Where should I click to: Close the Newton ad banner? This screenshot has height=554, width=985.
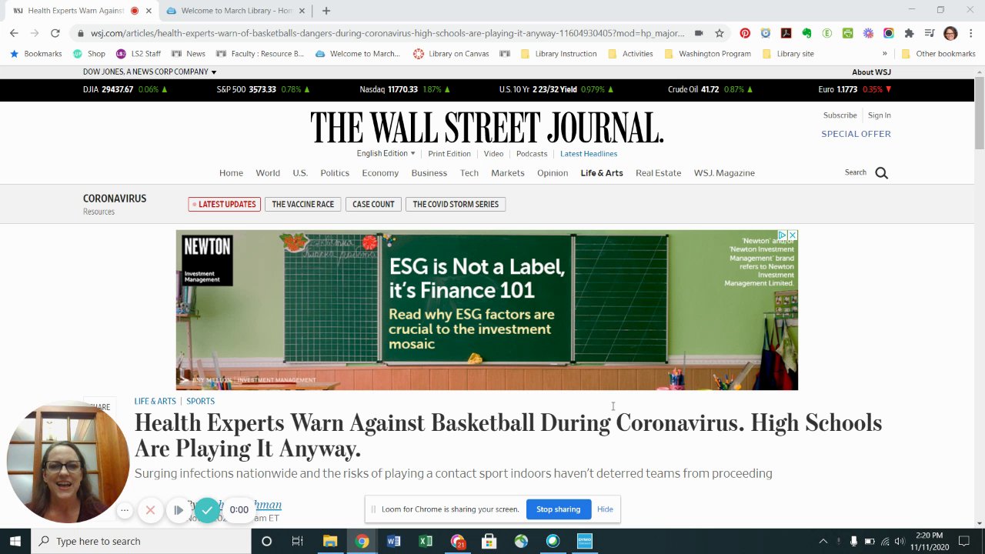[x=792, y=235]
